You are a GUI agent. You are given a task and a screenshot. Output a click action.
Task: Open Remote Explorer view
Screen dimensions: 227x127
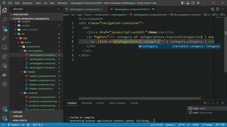click(5, 47)
